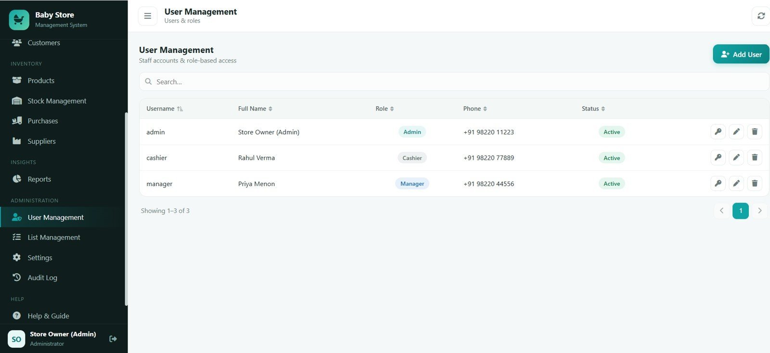Sort table by Status column
This screenshot has width=770, height=353.
pos(593,109)
